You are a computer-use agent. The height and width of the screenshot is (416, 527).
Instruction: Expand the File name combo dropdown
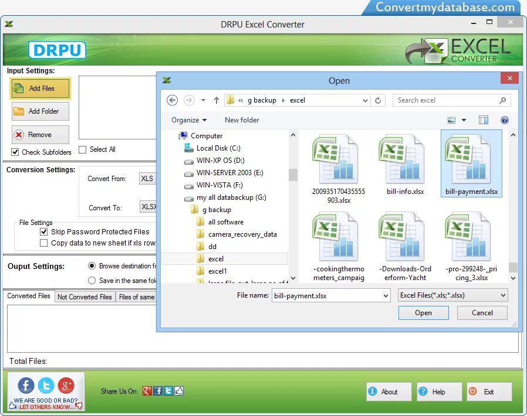click(386, 296)
